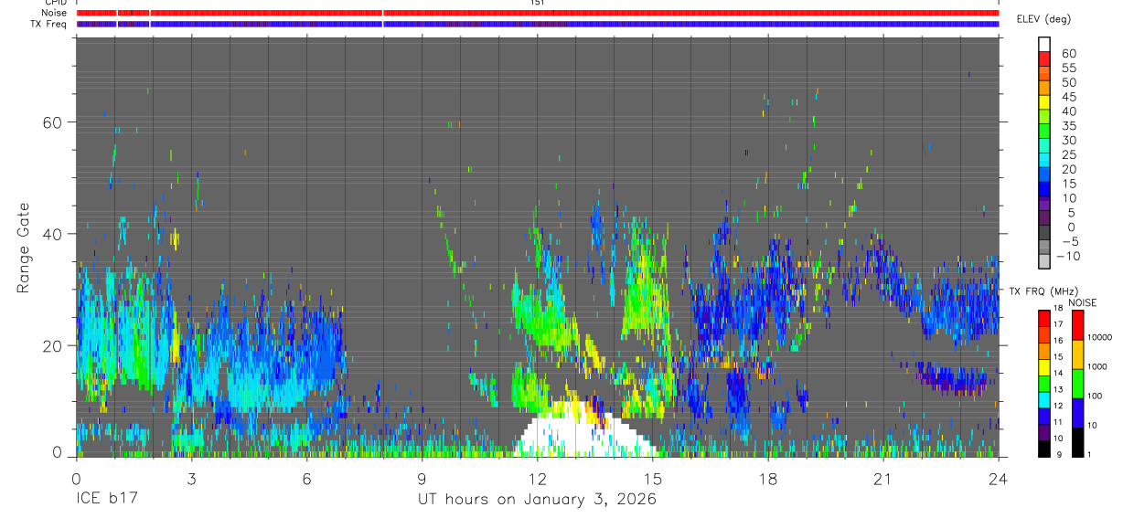This screenshot has width=1123, height=518.
Task: Click the '10000' label on the NOISE scale
Action: [1099, 339]
